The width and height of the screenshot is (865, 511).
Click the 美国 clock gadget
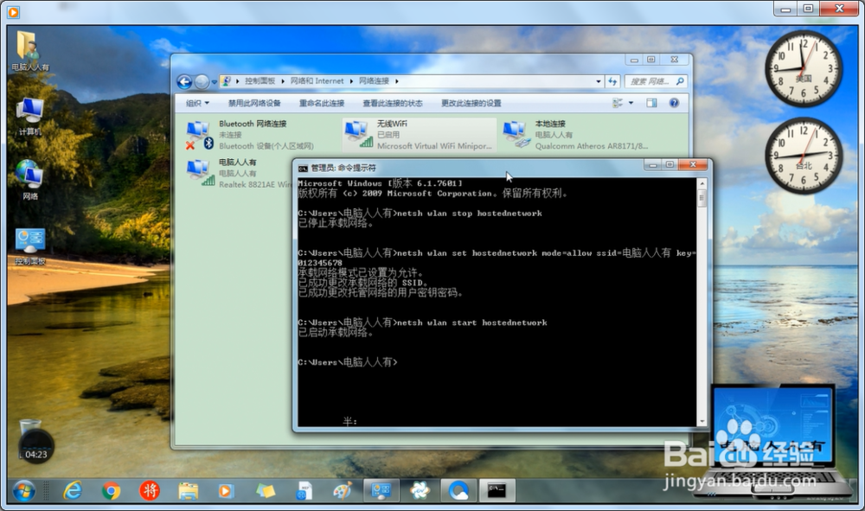[804, 69]
